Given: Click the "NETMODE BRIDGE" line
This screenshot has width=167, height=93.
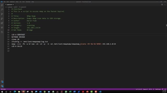Looking at the screenshot, I should 18,37.
